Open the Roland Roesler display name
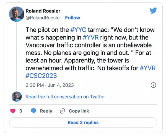The width and height of the screenshot is (166, 136). [43, 11]
